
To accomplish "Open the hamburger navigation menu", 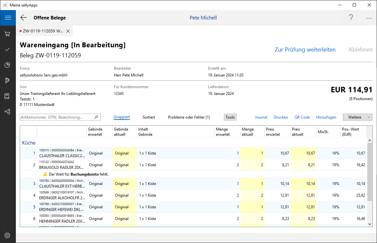I will click(x=8, y=18).
